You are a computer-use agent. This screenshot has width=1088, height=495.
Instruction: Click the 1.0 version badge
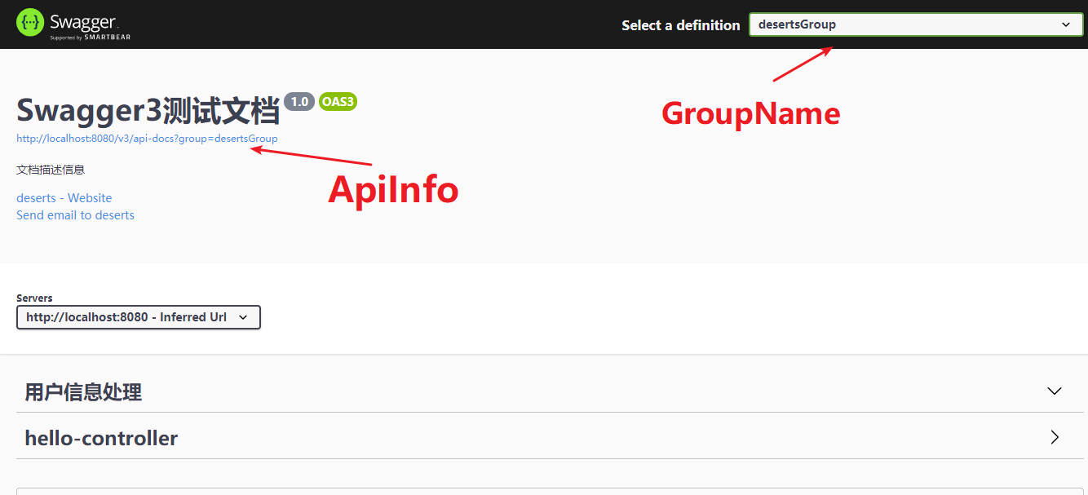click(299, 102)
